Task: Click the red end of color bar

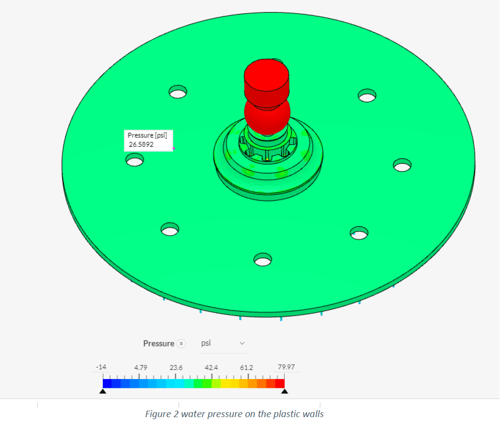Action: click(x=280, y=383)
